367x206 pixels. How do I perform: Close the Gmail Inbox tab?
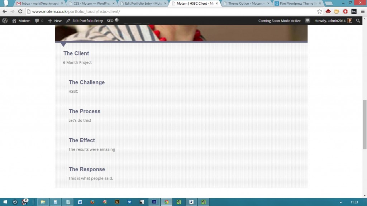(x=62, y=4)
